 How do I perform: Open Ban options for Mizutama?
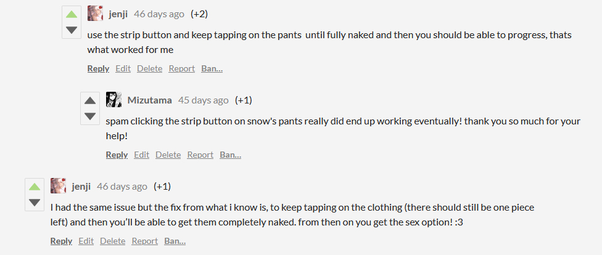click(230, 155)
